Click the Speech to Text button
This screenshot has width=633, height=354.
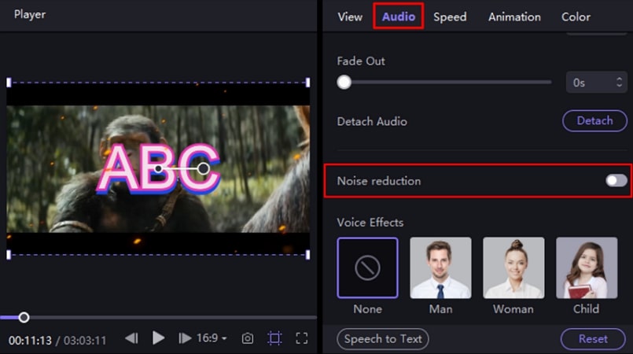coord(383,339)
